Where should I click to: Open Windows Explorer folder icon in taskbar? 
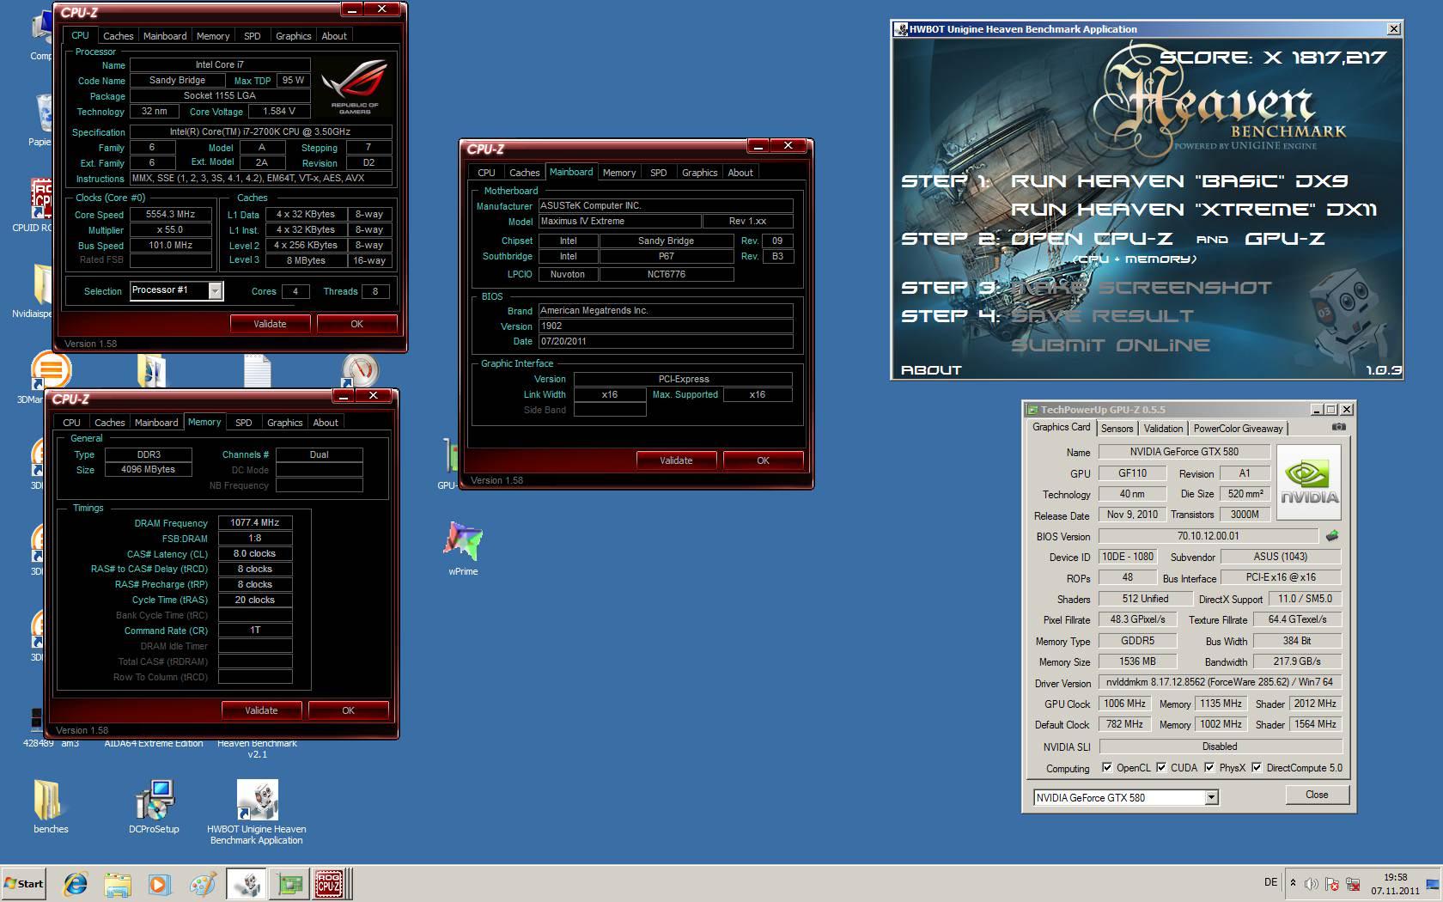[118, 884]
